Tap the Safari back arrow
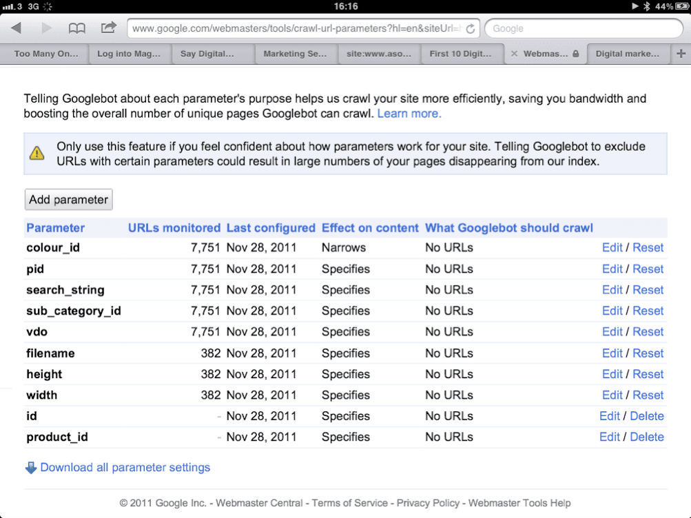Screen dimensions: 691x518 click(x=16, y=28)
